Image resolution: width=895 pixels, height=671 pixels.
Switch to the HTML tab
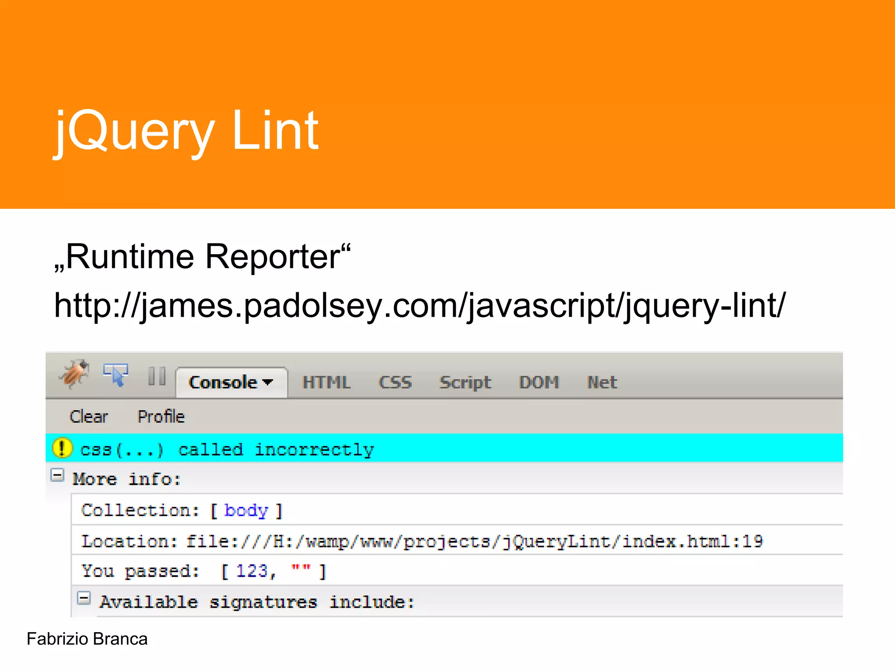pos(326,383)
